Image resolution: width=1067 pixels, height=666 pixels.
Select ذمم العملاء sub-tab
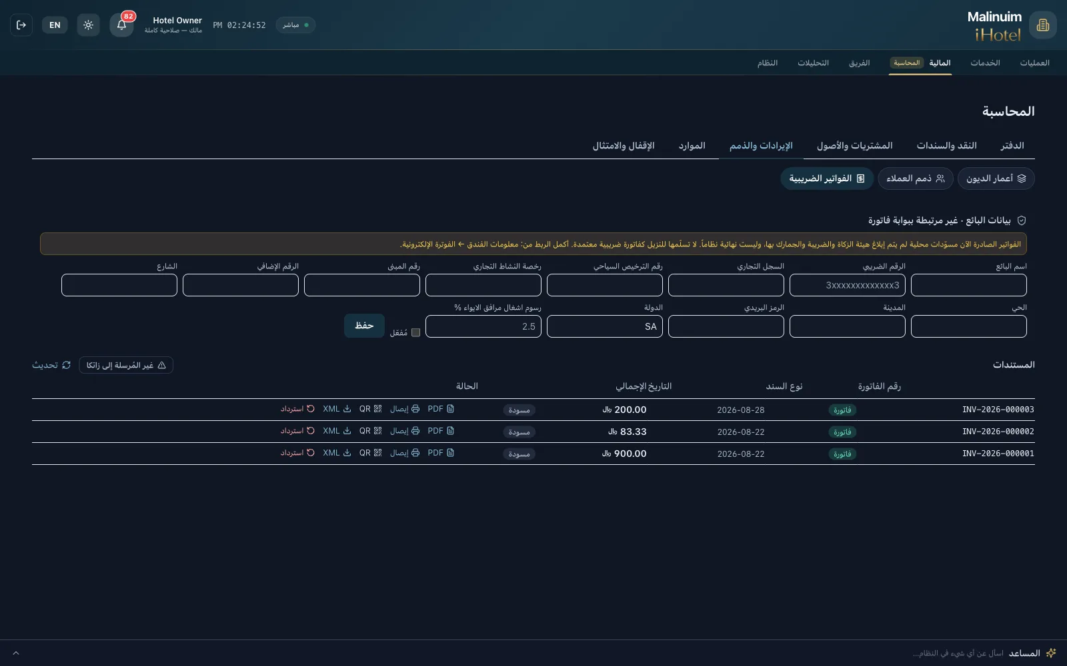point(916,178)
